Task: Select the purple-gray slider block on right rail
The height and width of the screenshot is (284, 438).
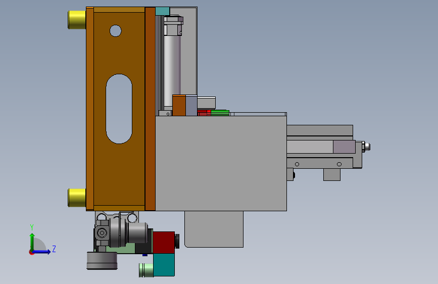Action: pyautogui.click(x=344, y=147)
